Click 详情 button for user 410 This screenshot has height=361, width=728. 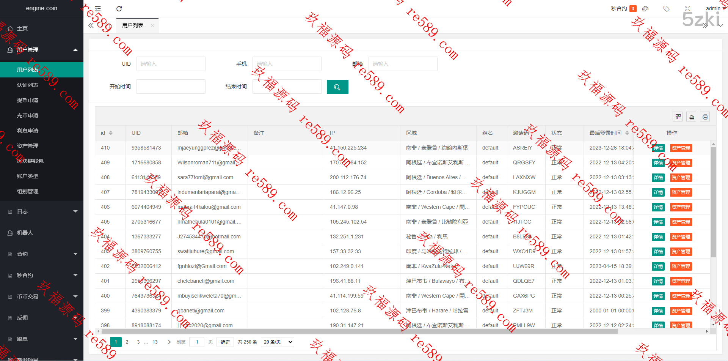click(x=658, y=148)
